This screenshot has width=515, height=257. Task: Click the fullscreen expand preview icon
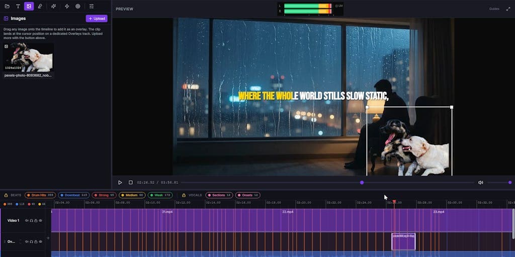tap(508, 9)
